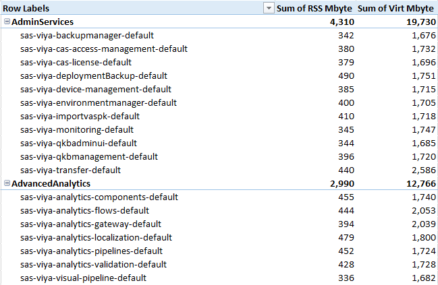Select RSS value 490 for deploymentBackup

(x=346, y=76)
